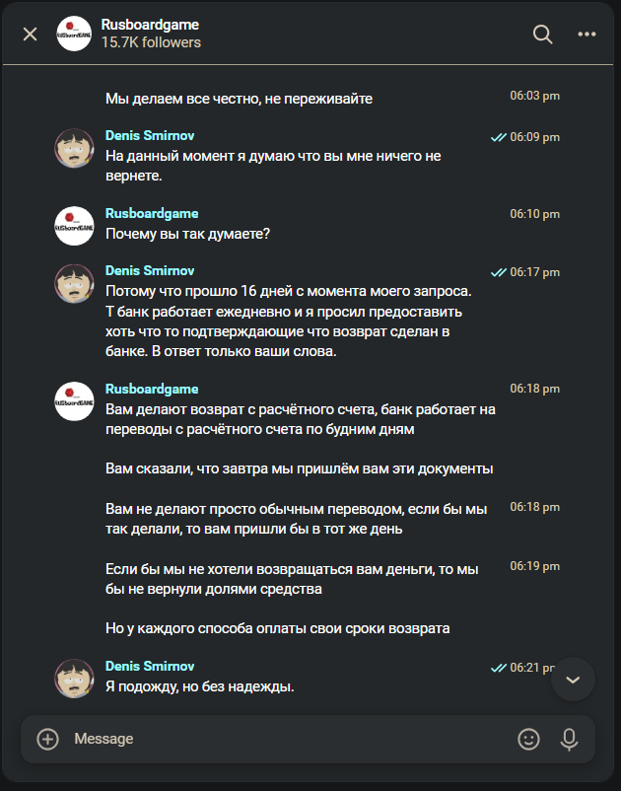Open the emoji picker
This screenshot has width=621, height=791.
[x=529, y=739]
